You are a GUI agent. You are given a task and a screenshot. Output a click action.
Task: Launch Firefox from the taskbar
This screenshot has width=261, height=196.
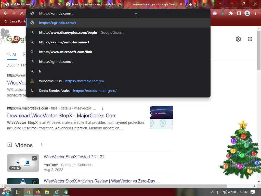[x=38, y=192]
